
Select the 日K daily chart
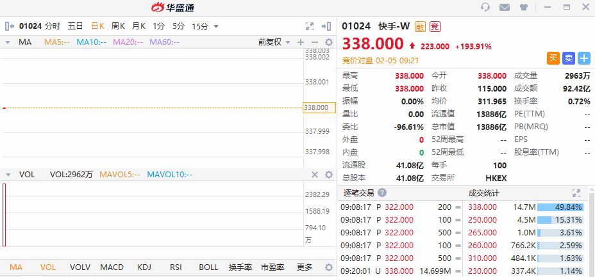98,26
